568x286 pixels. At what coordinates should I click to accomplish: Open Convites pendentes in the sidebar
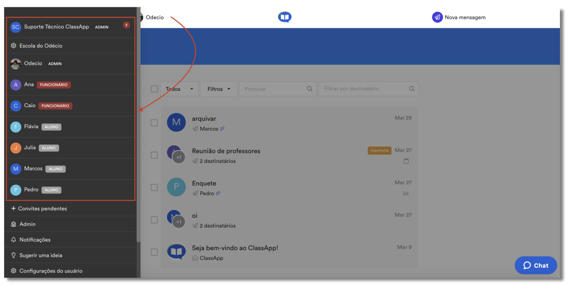tap(70, 208)
